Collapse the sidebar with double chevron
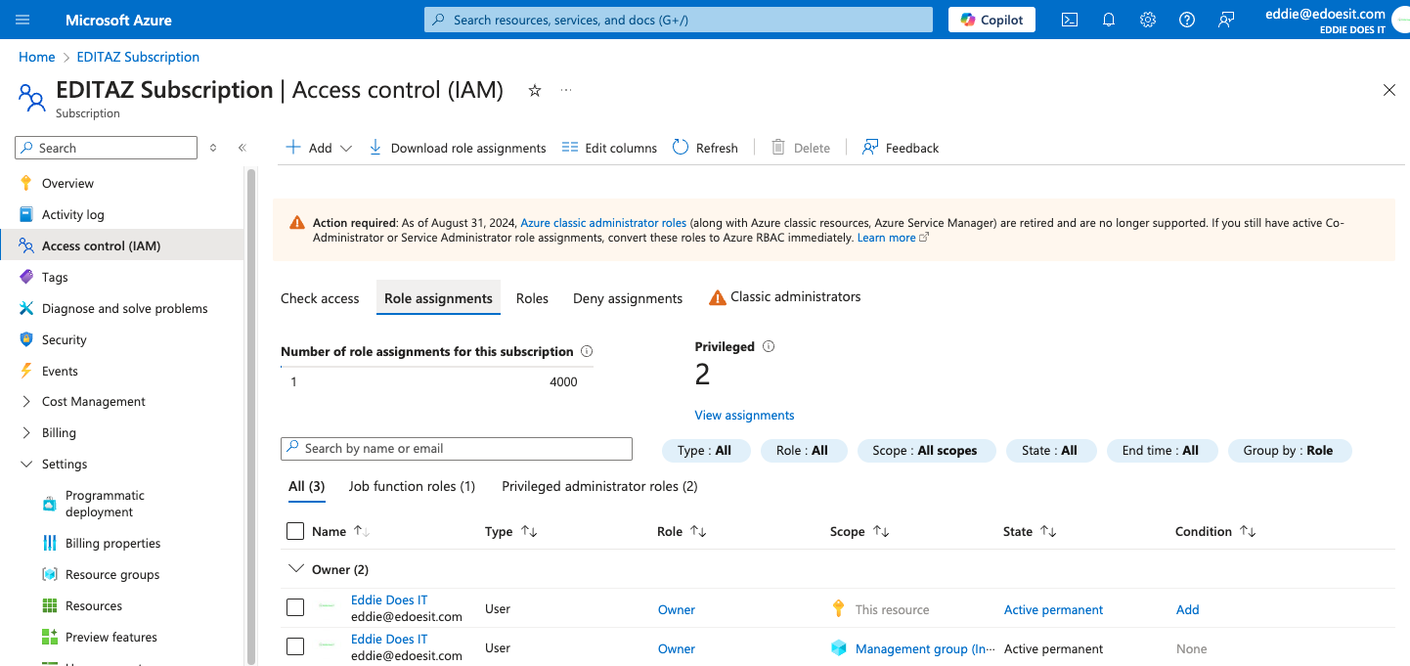Viewport: 1410px width, 666px height. [x=242, y=148]
